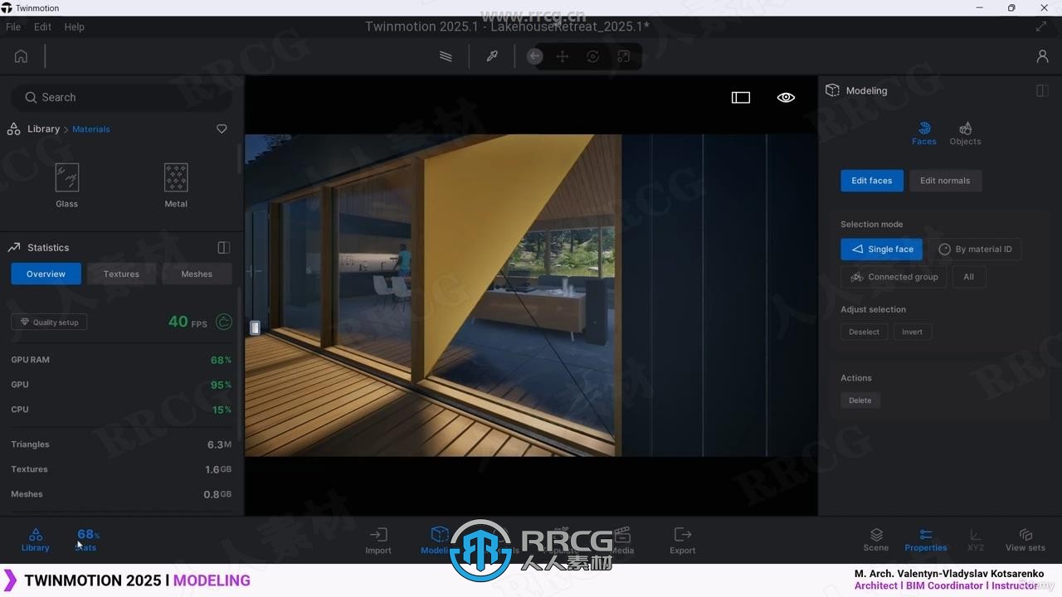Click the 40 FPS readout
Image resolution: width=1062 pixels, height=597 pixels.
click(188, 322)
